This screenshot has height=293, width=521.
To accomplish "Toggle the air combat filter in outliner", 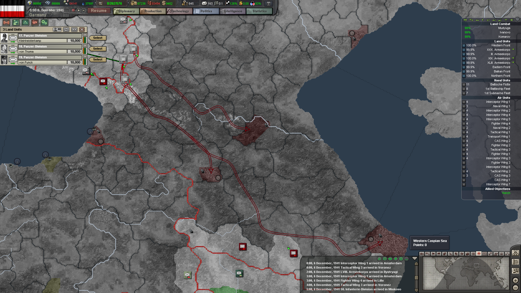I will (488, 20).
